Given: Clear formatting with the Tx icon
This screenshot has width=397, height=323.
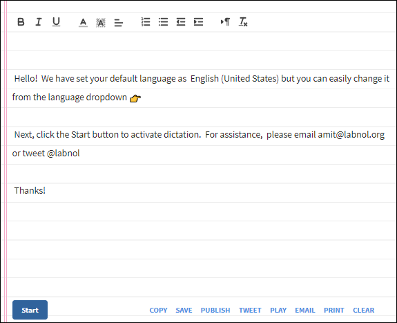Looking at the screenshot, I should pyautogui.click(x=243, y=22).
